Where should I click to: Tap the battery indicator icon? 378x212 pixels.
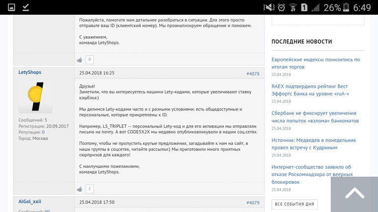tap(346, 7)
